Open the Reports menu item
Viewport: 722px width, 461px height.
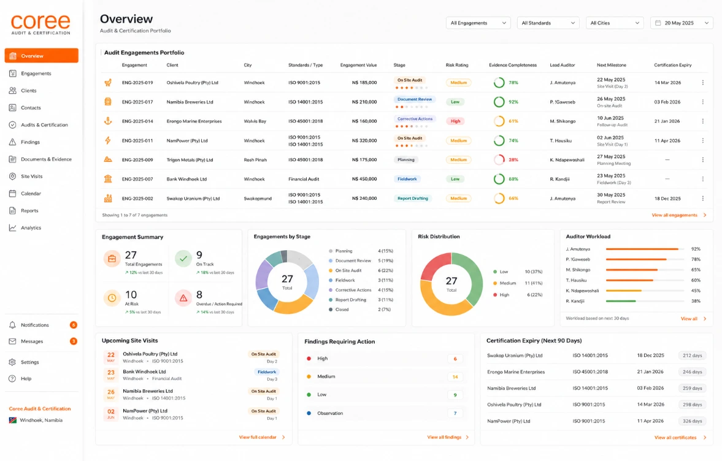[x=42, y=211]
